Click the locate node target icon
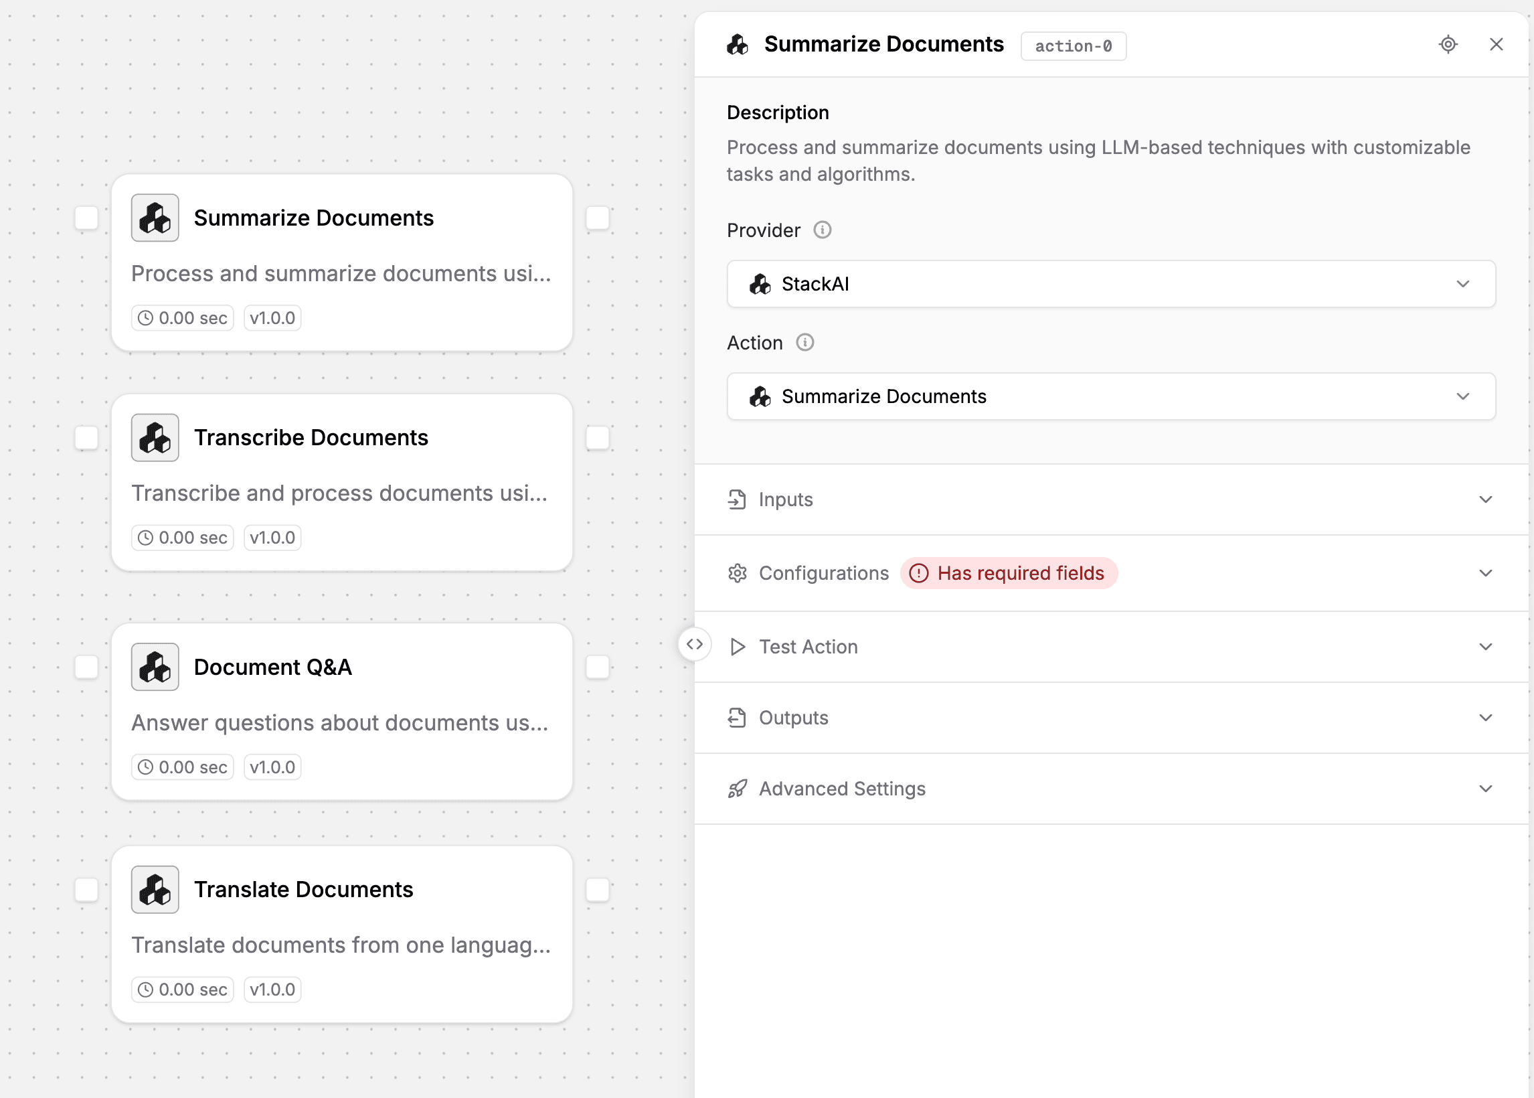Viewport: 1534px width, 1098px height. coord(1448,45)
